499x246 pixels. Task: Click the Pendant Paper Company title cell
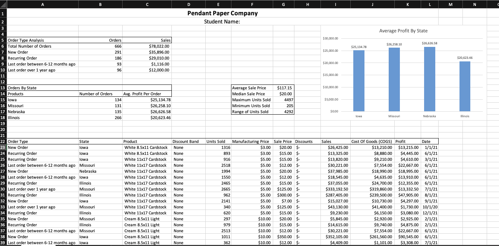click(222, 13)
